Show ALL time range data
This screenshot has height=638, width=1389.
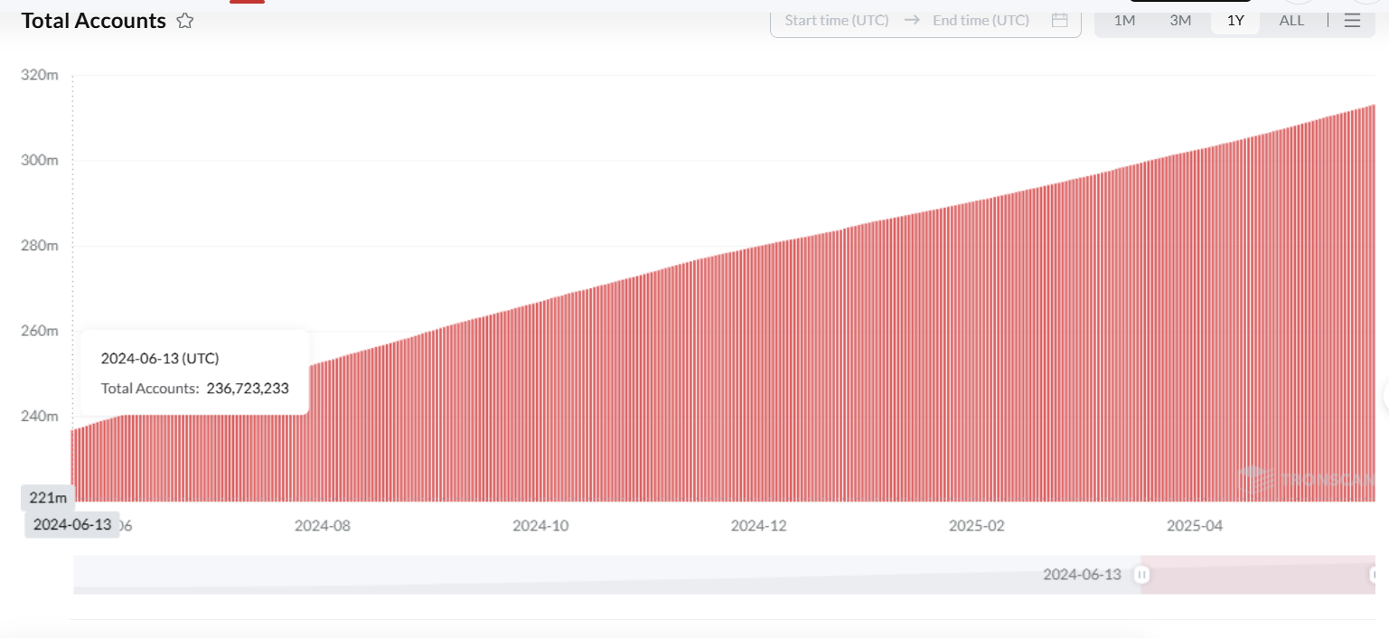(x=1291, y=20)
